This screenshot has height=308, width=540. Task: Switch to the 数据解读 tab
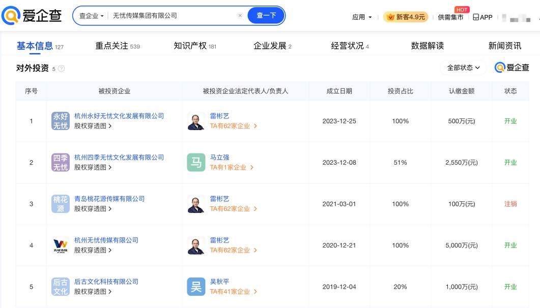[428, 46]
